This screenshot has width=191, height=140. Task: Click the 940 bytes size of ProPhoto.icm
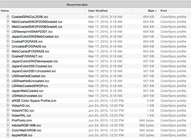147,120
